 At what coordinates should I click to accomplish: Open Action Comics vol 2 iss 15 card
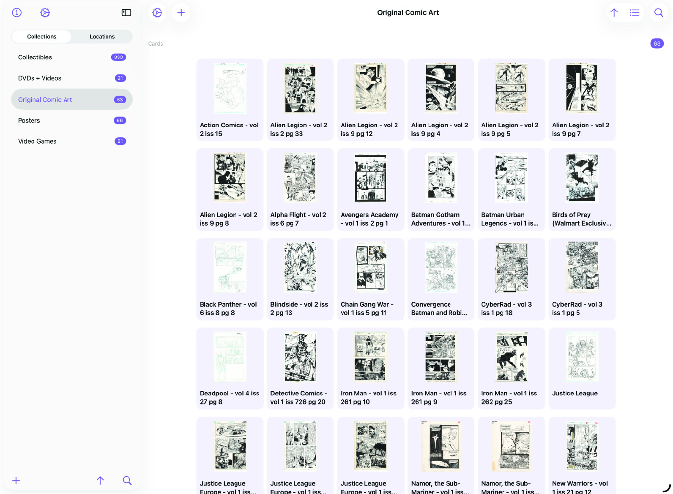230,100
